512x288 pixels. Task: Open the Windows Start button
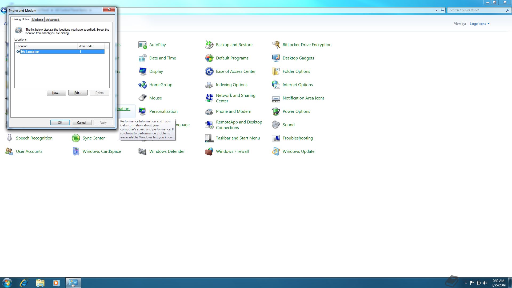click(x=7, y=283)
